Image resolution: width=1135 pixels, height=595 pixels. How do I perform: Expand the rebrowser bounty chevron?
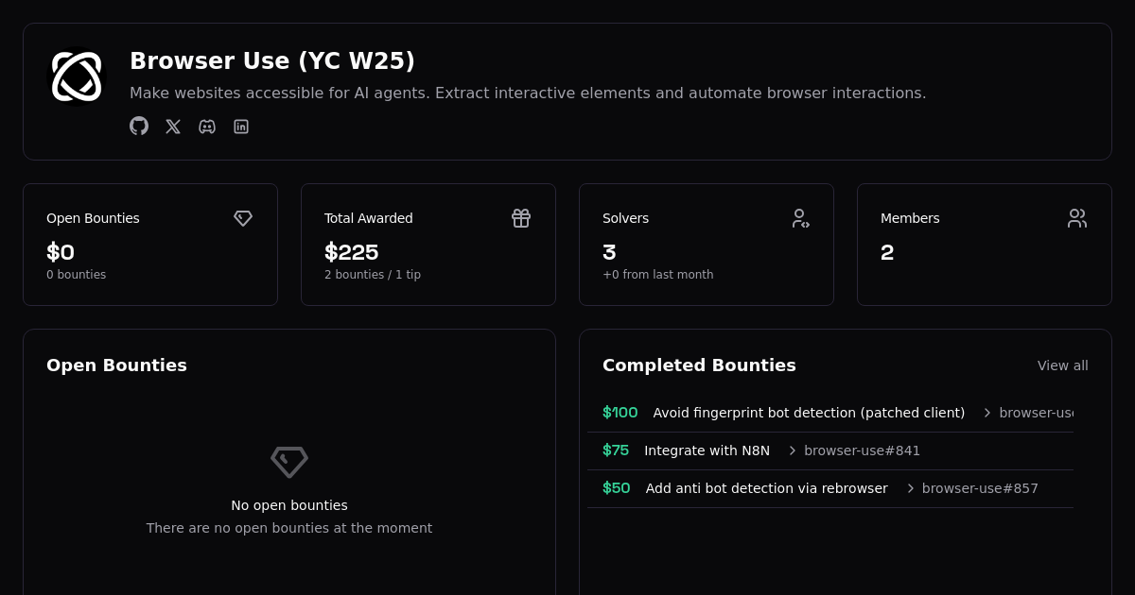[909, 488]
